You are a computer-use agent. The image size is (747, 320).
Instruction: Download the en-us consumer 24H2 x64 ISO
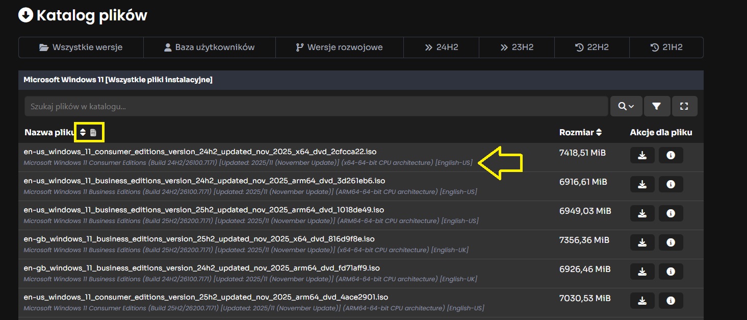pos(642,155)
